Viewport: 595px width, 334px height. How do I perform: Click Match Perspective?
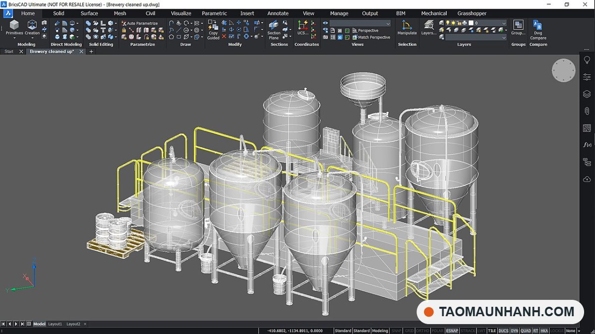coord(370,37)
